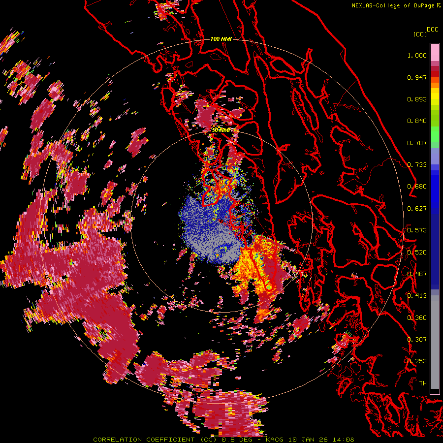This screenshot has width=443, height=443.
Task: Pick the gray segment of the color bar
Action: (435, 342)
